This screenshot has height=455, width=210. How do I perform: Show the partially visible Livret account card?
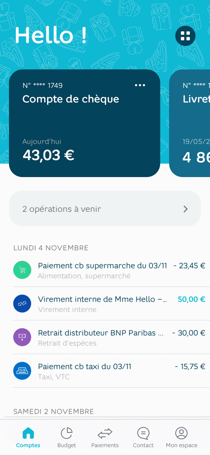pyautogui.click(x=193, y=123)
